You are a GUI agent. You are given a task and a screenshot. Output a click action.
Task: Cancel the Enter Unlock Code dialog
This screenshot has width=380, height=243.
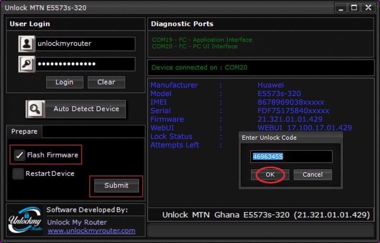(313, 175)
